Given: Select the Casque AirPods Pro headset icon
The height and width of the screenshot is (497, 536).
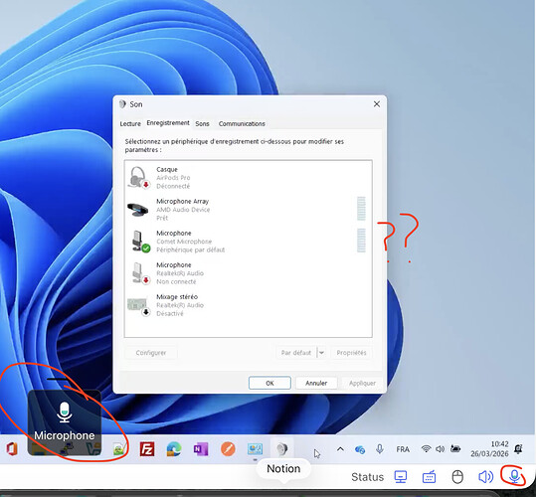Looking at the screenshot, I should click(x=138, y=177).
